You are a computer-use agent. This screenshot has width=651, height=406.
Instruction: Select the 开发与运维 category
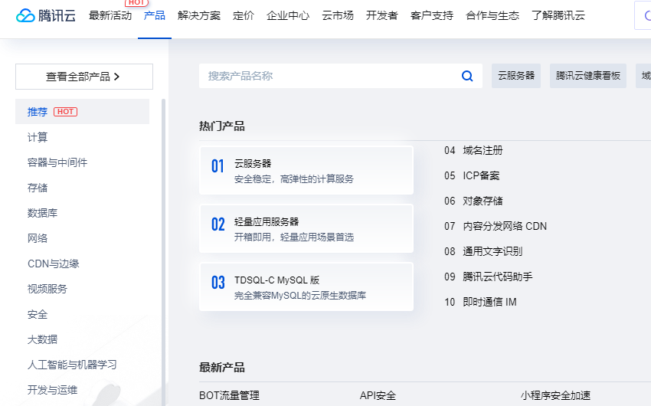tap(52, 390)
